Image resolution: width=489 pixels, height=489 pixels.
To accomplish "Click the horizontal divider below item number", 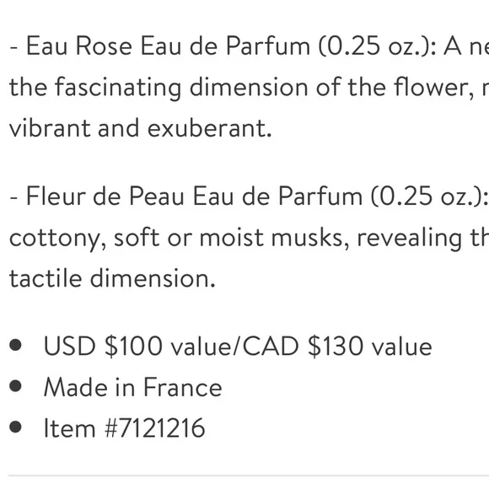I will click(x=249, y=476).
